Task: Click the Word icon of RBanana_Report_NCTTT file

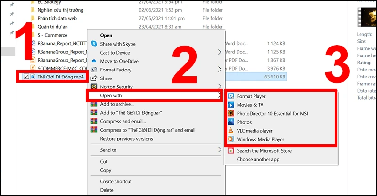Action: [x=33, y=43]
